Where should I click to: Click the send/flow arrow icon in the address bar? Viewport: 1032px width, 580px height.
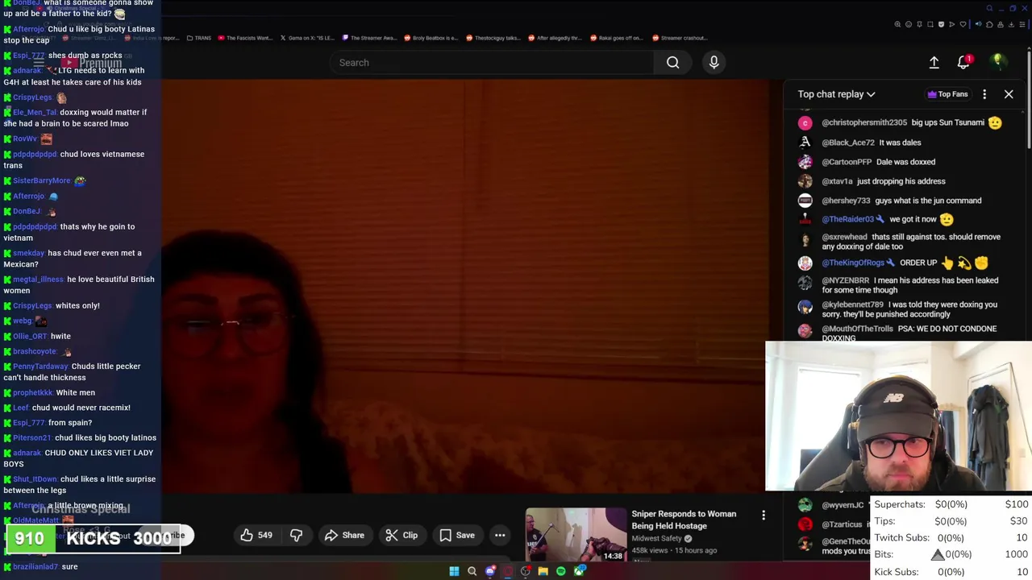pos(952,24)
